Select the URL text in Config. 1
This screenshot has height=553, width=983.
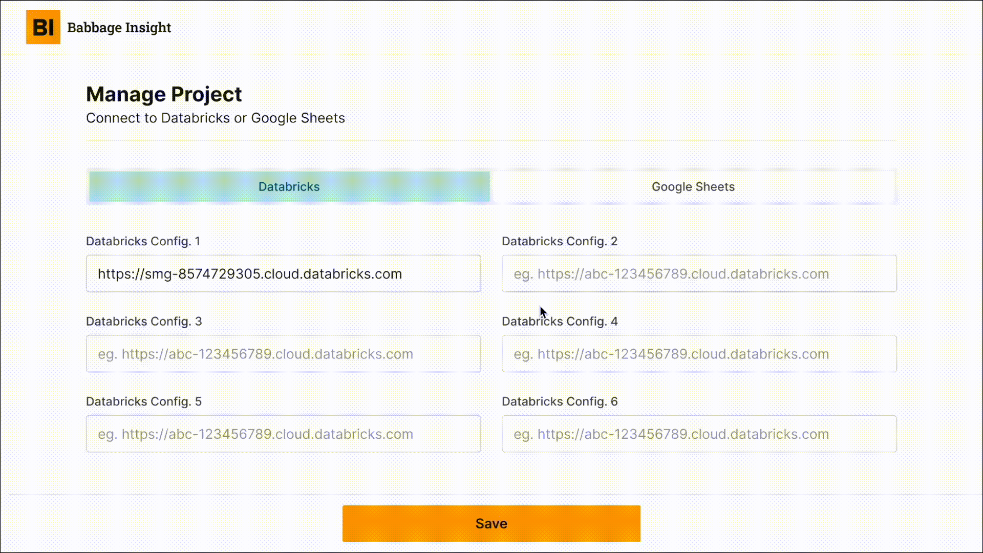(250, 273)
